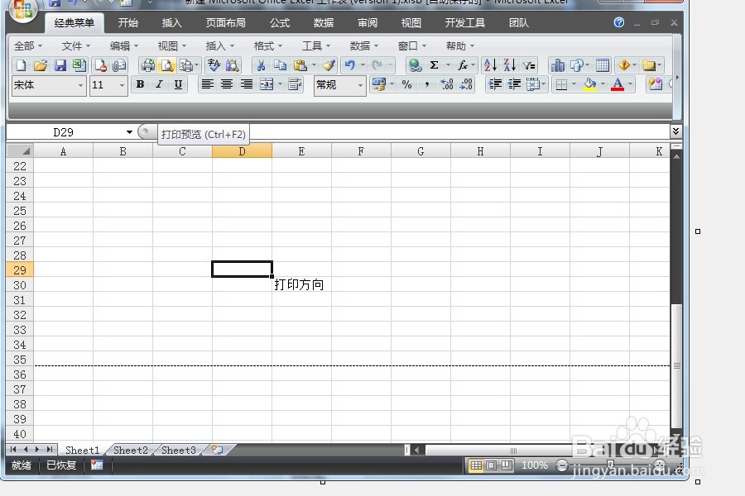Open the font size dropdown showing 11
Image resolution: width=745 pixels, height=496 pixels.
(123, 85)
